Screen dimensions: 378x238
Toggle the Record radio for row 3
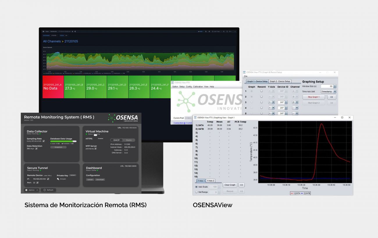[x=261, y=102]
